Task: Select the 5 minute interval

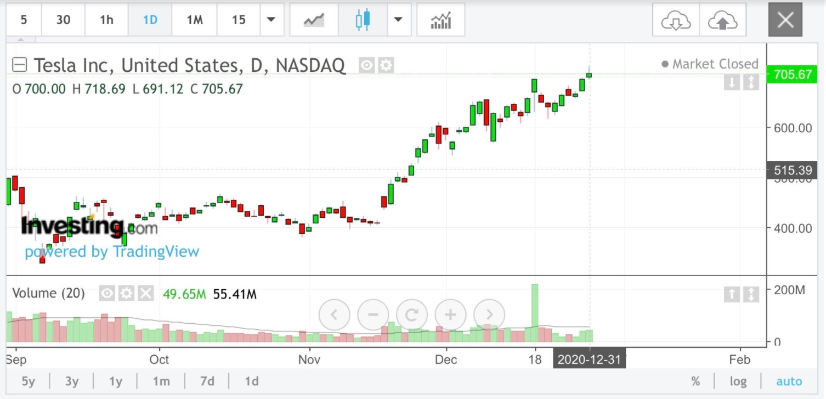Action: click(x=24, y=20)
